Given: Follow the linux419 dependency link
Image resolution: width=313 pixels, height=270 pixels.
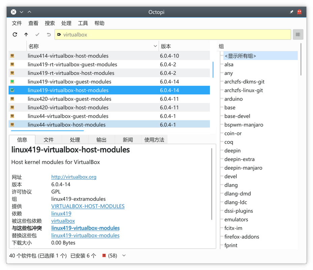Looking at the screenshot, I should (61, 213).
